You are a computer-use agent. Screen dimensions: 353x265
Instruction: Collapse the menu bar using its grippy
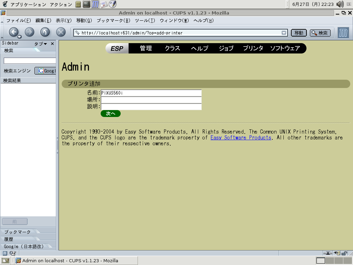tap(2, 21)
